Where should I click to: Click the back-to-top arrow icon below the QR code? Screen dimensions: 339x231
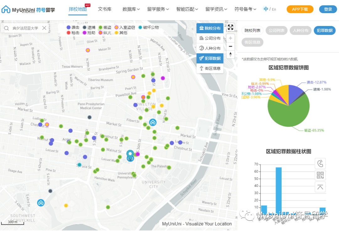tap(320, 187)
